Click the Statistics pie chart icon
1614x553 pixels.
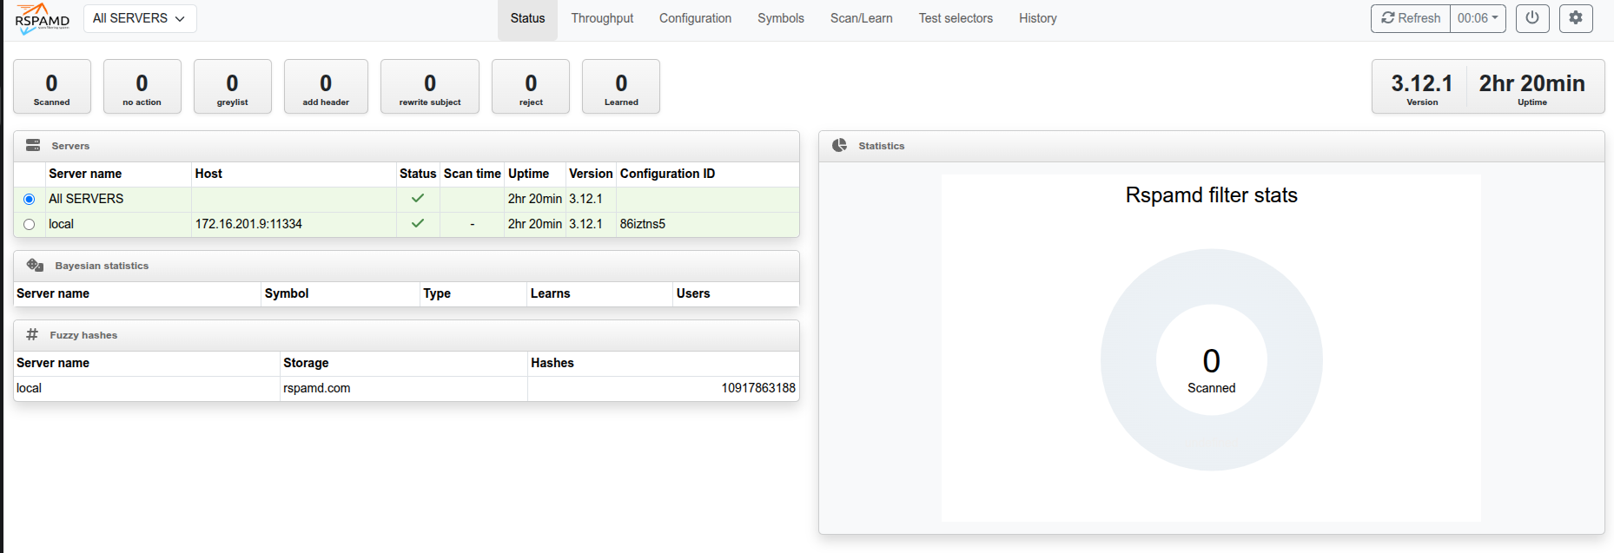(x=839, y=146)
